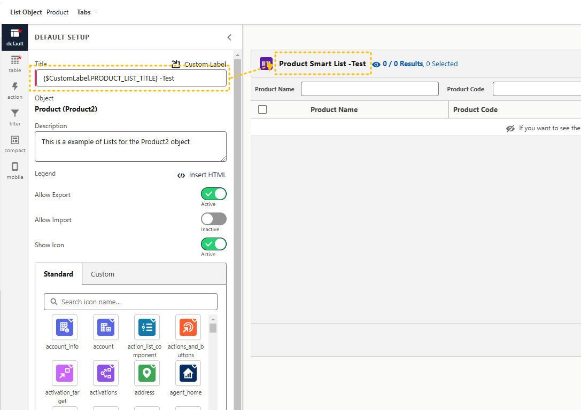This screenshot has width=581, height=410.
Task: Switch to the Custom icon tab
Action: tap(103, 274)
